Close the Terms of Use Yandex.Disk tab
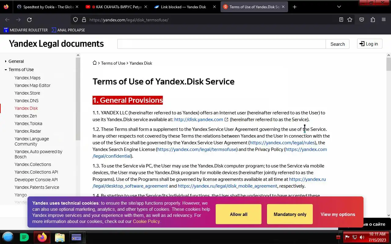This screenshot has width=391, height=244. pyautogui.click(x=283, y=7)
